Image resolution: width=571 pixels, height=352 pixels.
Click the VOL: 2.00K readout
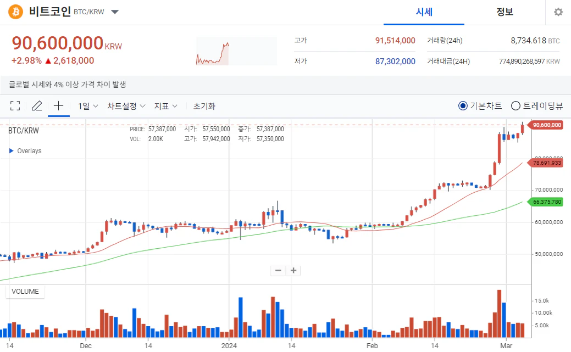[146, 139]
